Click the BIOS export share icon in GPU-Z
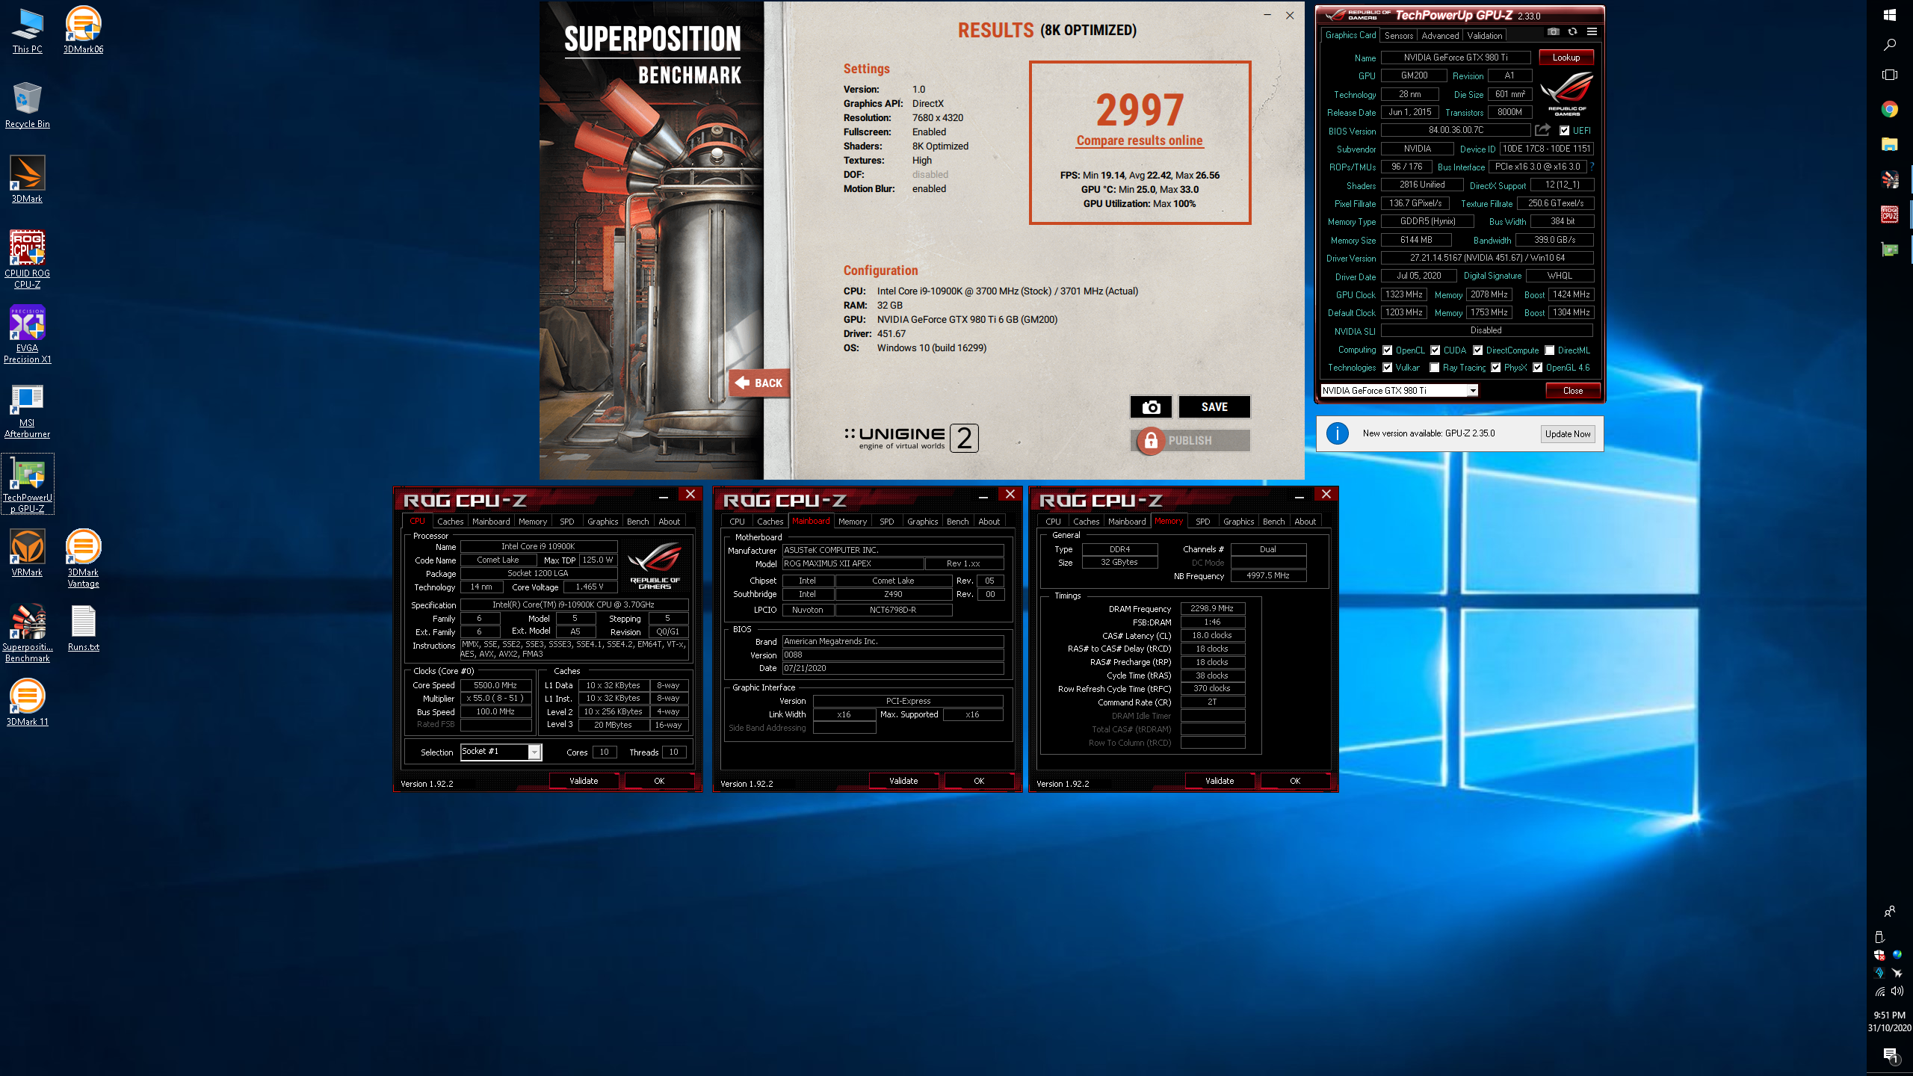 1542,130
